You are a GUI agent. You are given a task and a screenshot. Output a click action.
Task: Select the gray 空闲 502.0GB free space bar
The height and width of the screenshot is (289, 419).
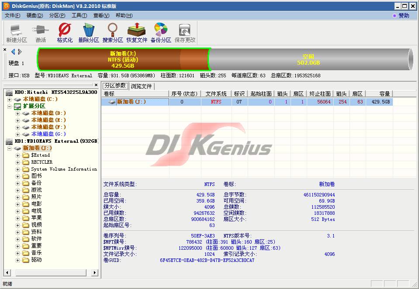tap(311, 59)
